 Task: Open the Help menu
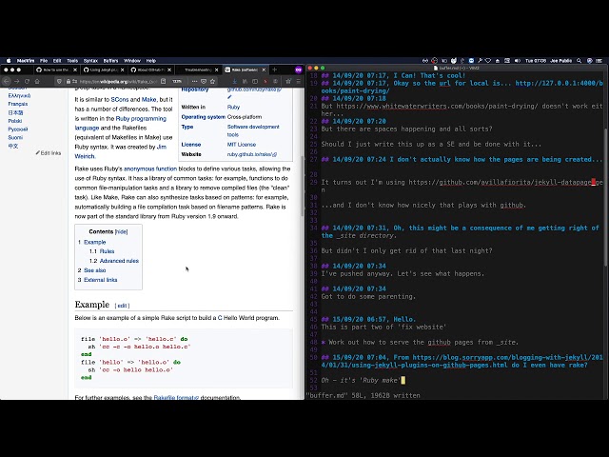coord(151,61)
